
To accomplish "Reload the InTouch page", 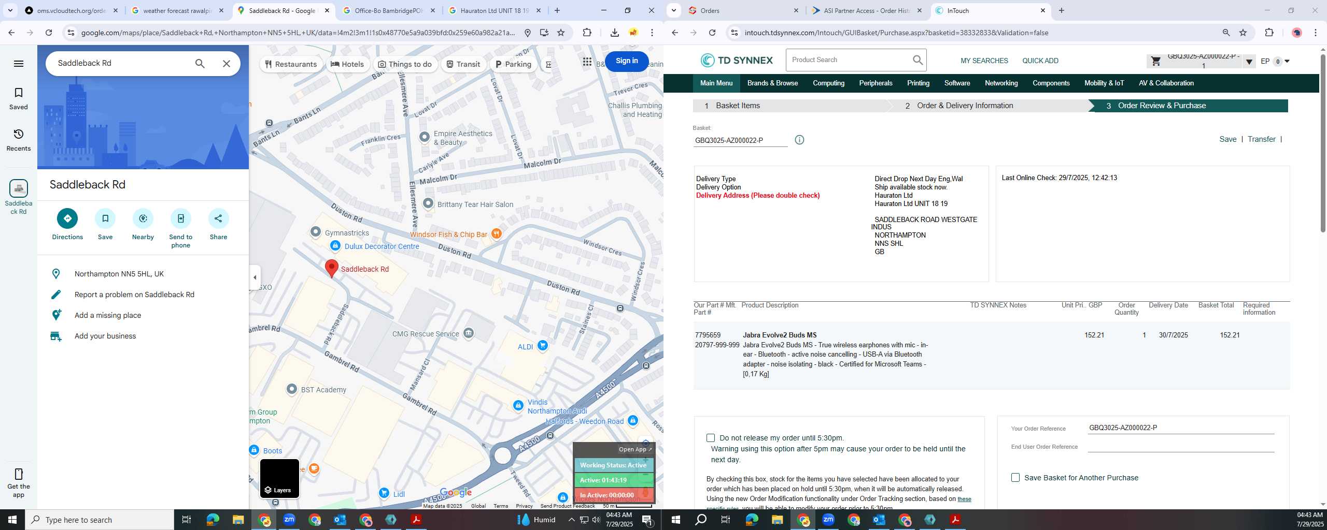I will [x=712, y=33].
